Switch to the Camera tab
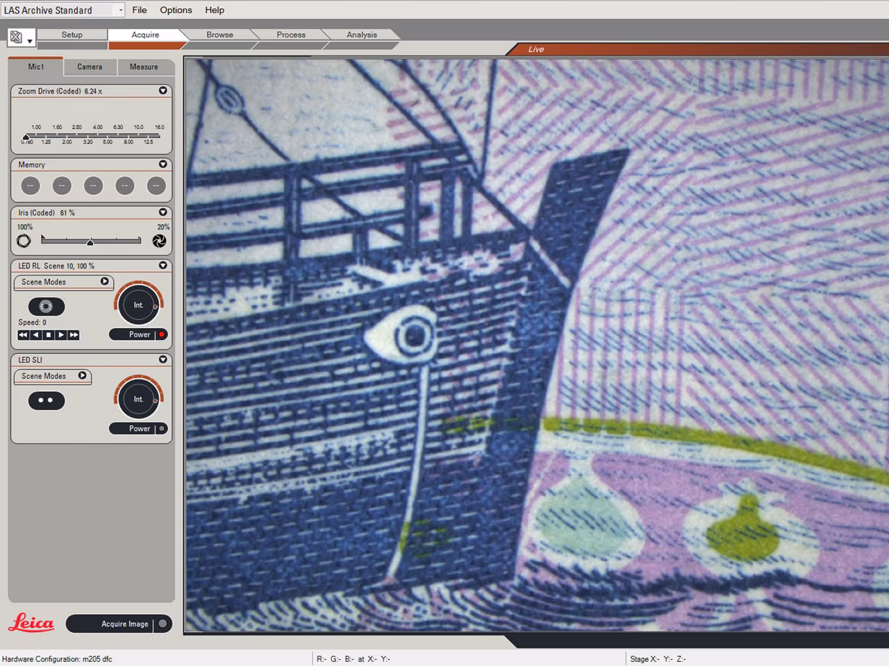This screenshot has height=666, width=889. point(90,67)
